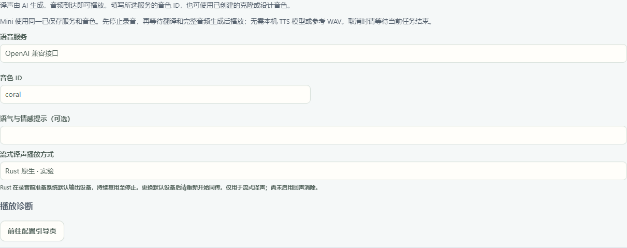The image size is (627, 248).
Task: Open the 语音服务 dropdown showing OpenAI 兼容接口
Action: point(313,53)
